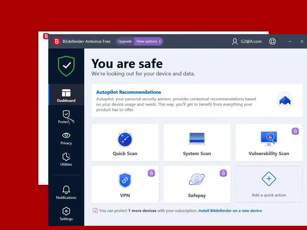Image resolution: width=307 pixels, height=230 pixels.
Task: Click the Bitdefender B logo in title bar
Action: coord(57,41)
